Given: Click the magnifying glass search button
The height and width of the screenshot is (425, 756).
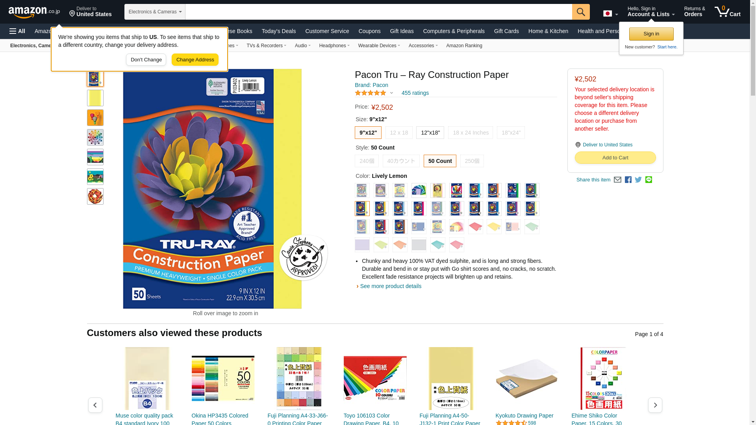Looking at the screenshot, I should tap(581, 12).
